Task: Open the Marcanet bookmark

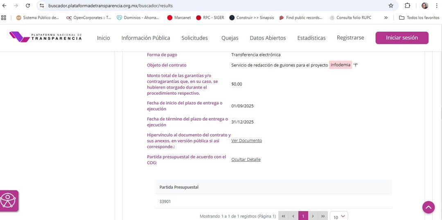Action: tap(179, 18)
